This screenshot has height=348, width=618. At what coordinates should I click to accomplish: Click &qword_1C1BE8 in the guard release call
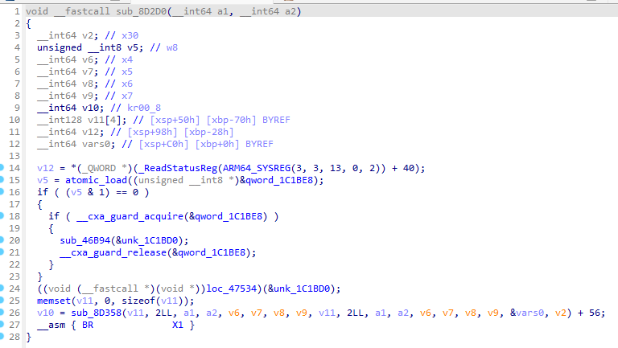tap(208, 252)
